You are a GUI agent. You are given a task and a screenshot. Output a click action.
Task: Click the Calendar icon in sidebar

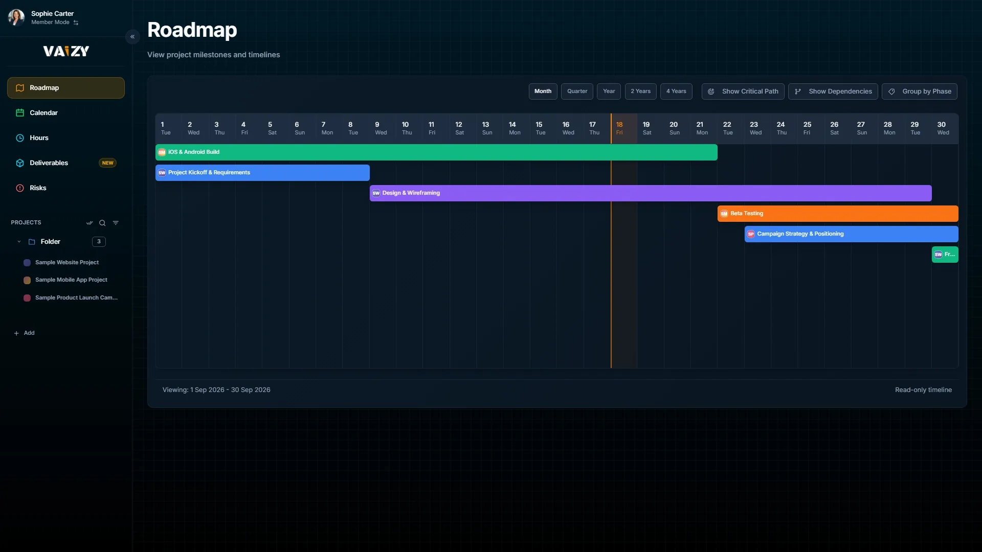click(x=20, y=113)
